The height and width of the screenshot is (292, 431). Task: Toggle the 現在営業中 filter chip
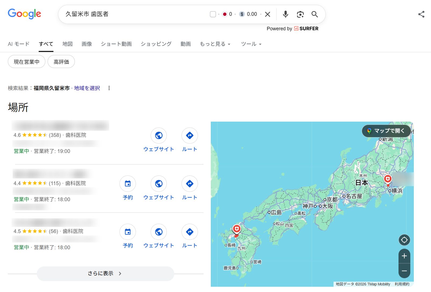(x=26, y=61)
